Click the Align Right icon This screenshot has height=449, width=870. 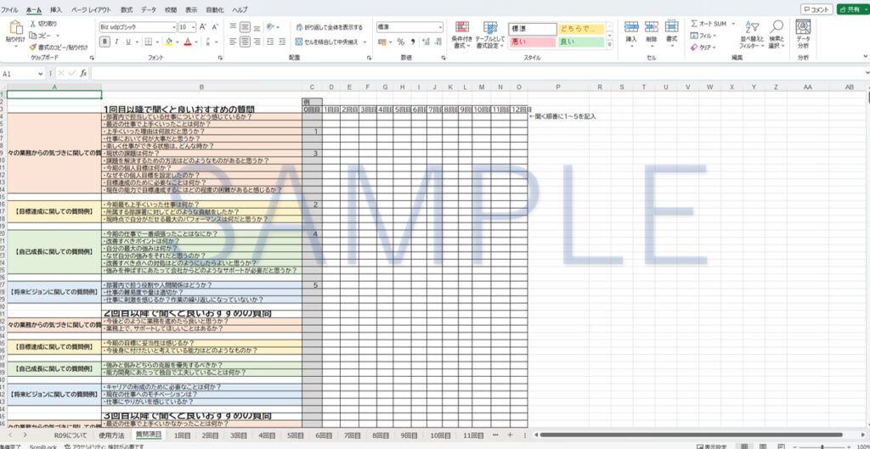(x=257, y=42)
